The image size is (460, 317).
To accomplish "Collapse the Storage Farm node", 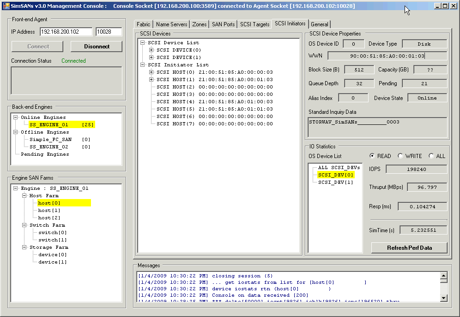I will pos(24,247).
